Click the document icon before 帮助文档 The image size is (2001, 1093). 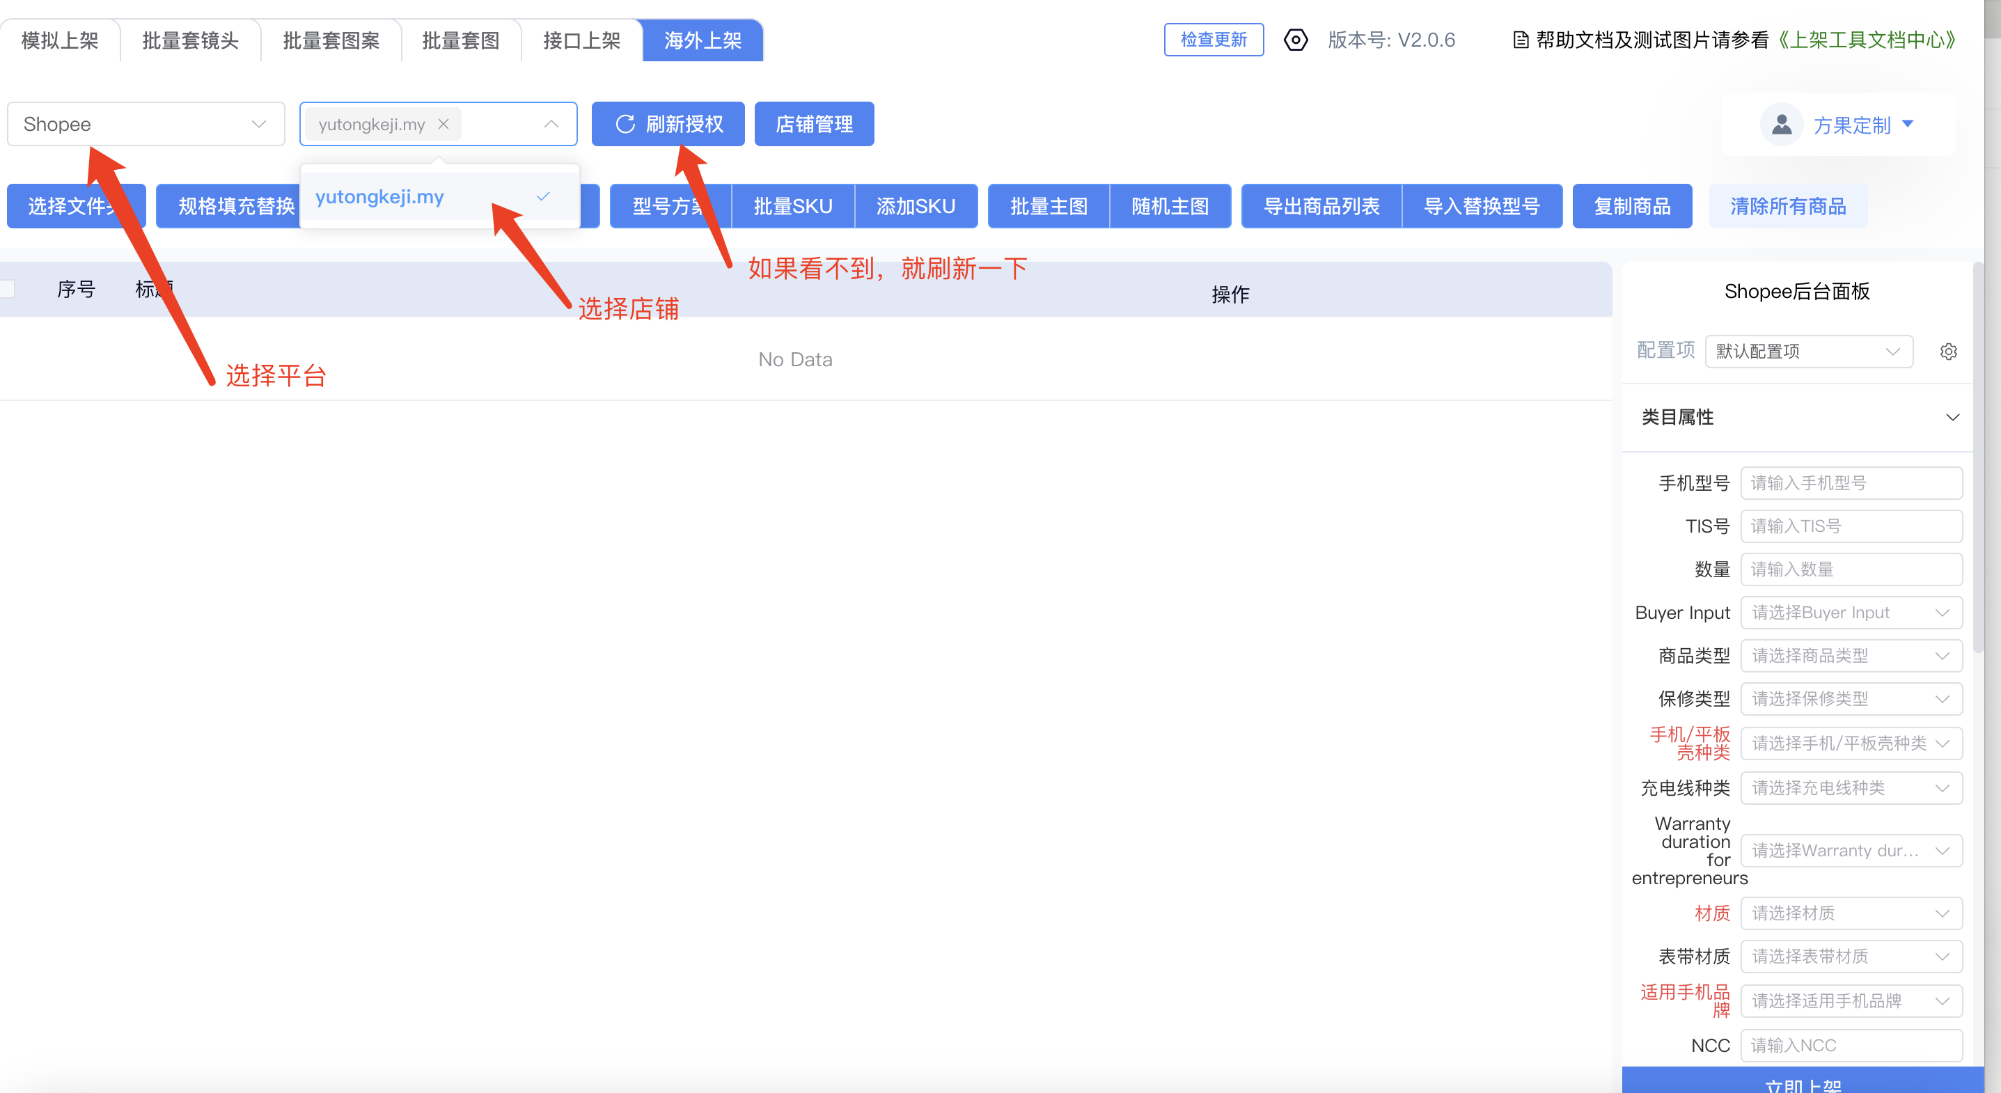(x=1520, y=40)
